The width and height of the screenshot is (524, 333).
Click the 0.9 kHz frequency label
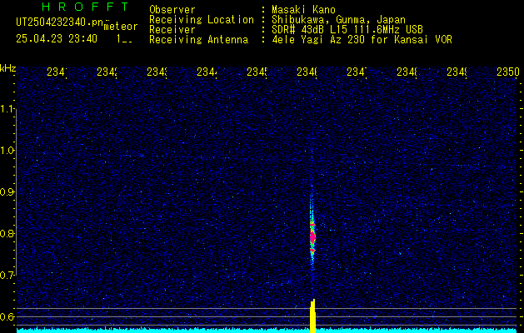coord(7,192)
